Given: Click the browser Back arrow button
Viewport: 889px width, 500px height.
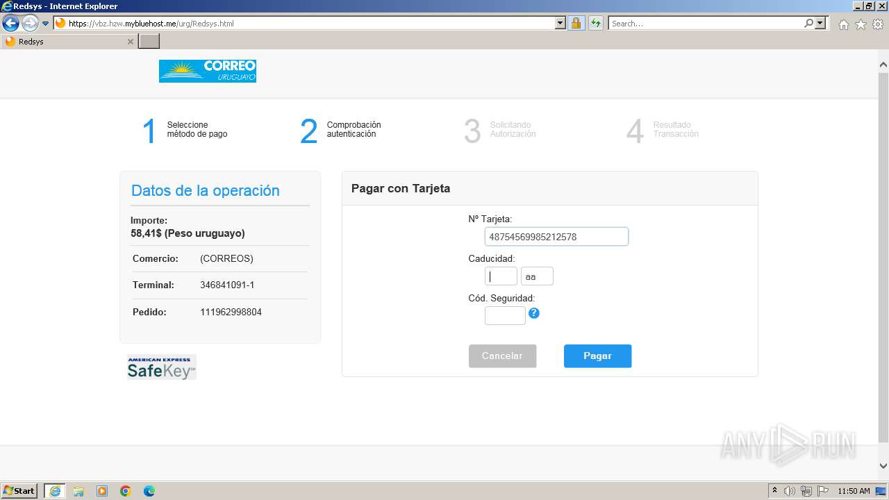Looking at the screenshot, I should 10,24.
